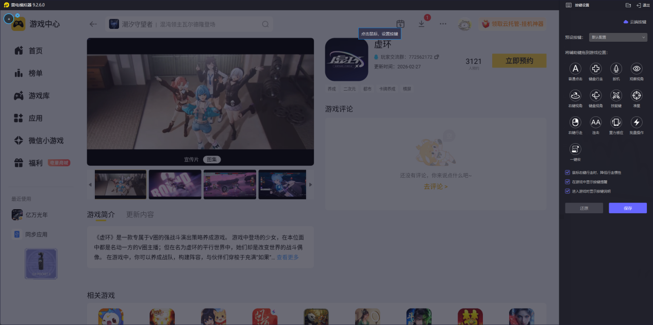
Task: Open the three-dot more menu
Action: tap(443, 24)
